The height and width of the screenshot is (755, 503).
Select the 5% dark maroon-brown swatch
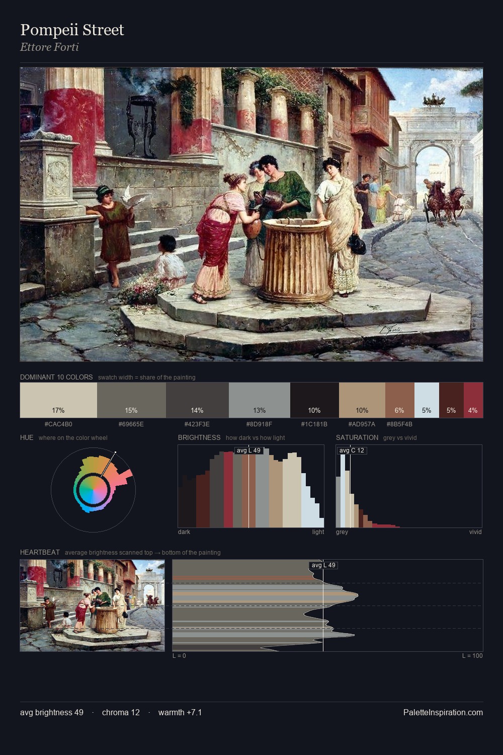point(451,400)
